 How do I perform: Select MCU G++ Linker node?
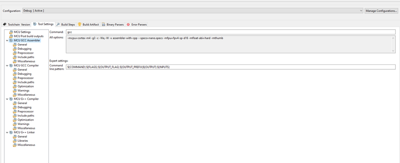pyautogui.click(x=24, y=133)
